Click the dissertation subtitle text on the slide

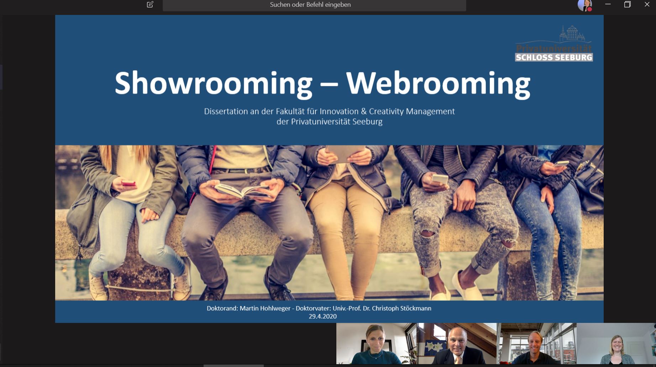point(329,116)
